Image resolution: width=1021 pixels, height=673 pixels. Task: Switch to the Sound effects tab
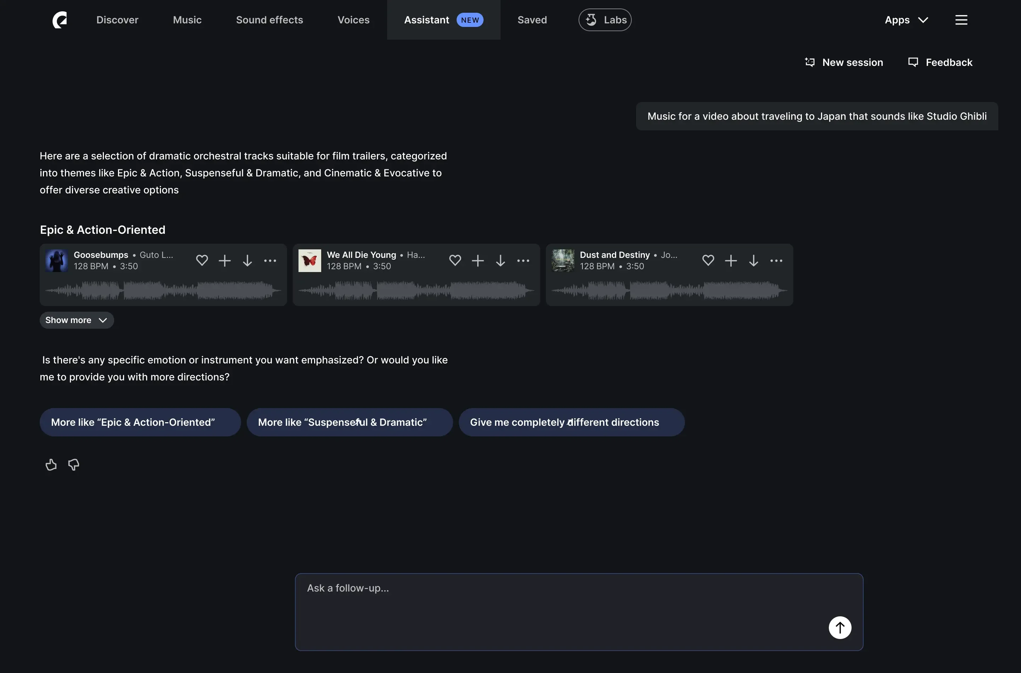(269, 20)
